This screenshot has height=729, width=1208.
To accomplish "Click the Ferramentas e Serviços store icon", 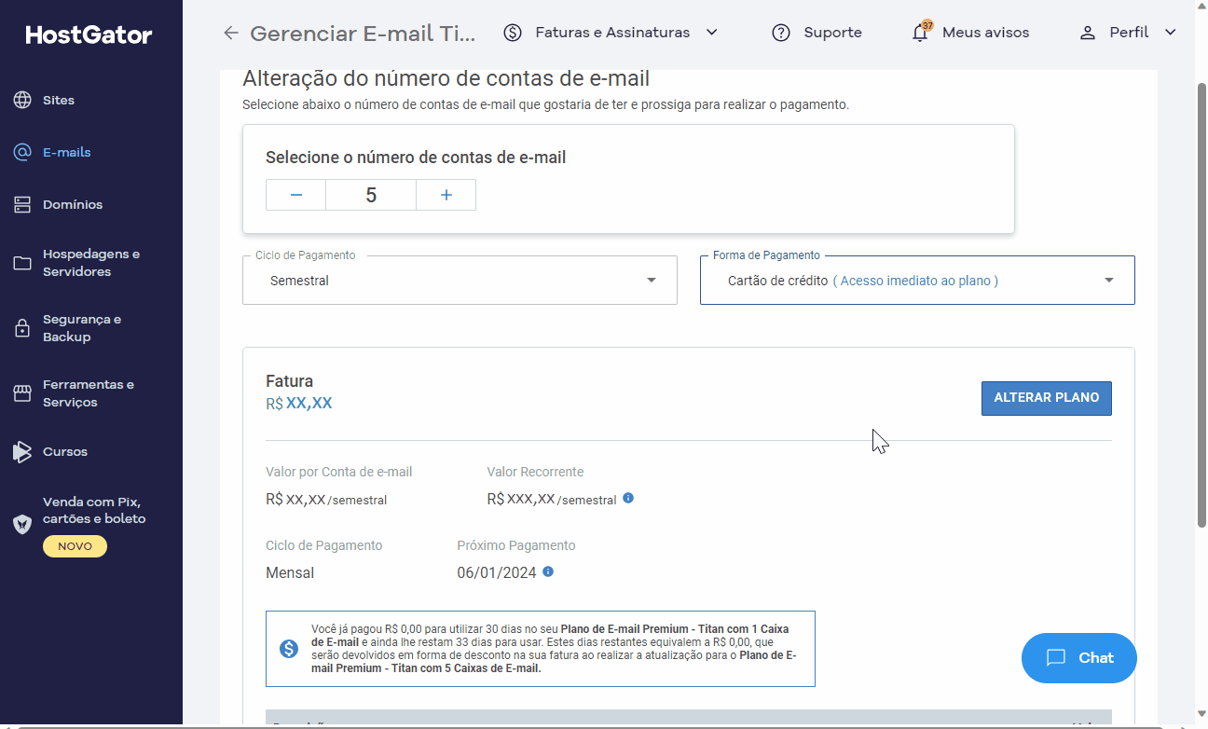I will (x=22, y=393).
